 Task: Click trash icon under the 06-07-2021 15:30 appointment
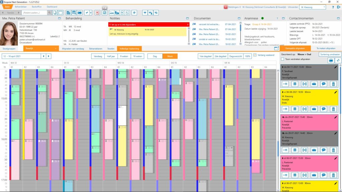tap(333, 175)
